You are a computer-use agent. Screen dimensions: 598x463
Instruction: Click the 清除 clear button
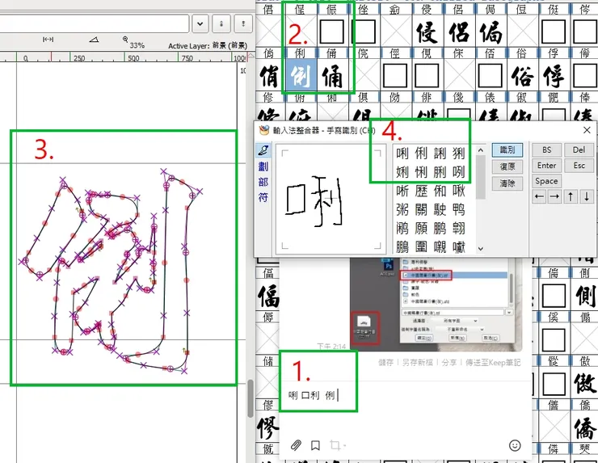(507, 183)
